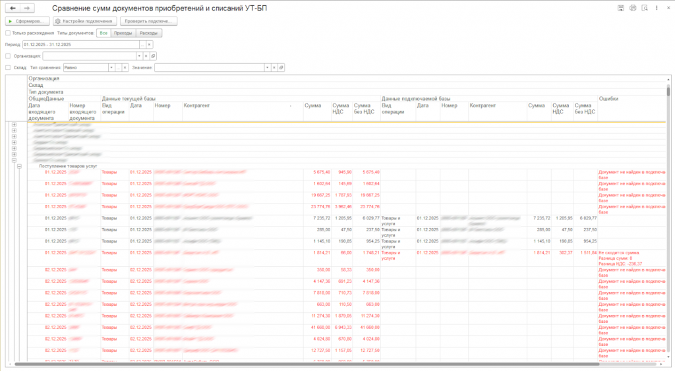The width and height of the screenshot is (675, 371).
Task: Go forward with the right arrow button
Action: (x=27, y=8)
